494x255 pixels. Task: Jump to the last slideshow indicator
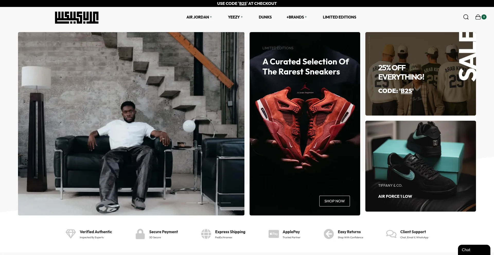pos(226,203)
